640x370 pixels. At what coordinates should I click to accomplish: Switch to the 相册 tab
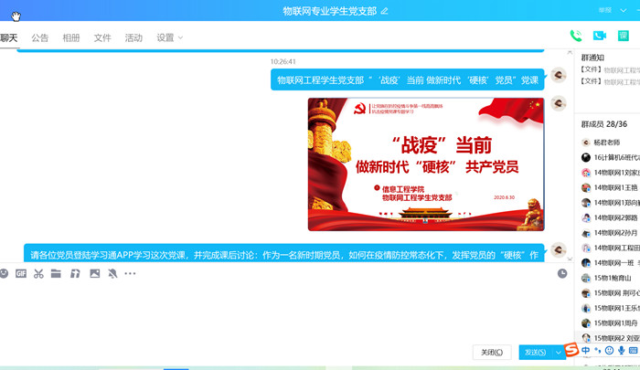coord(71,37)
